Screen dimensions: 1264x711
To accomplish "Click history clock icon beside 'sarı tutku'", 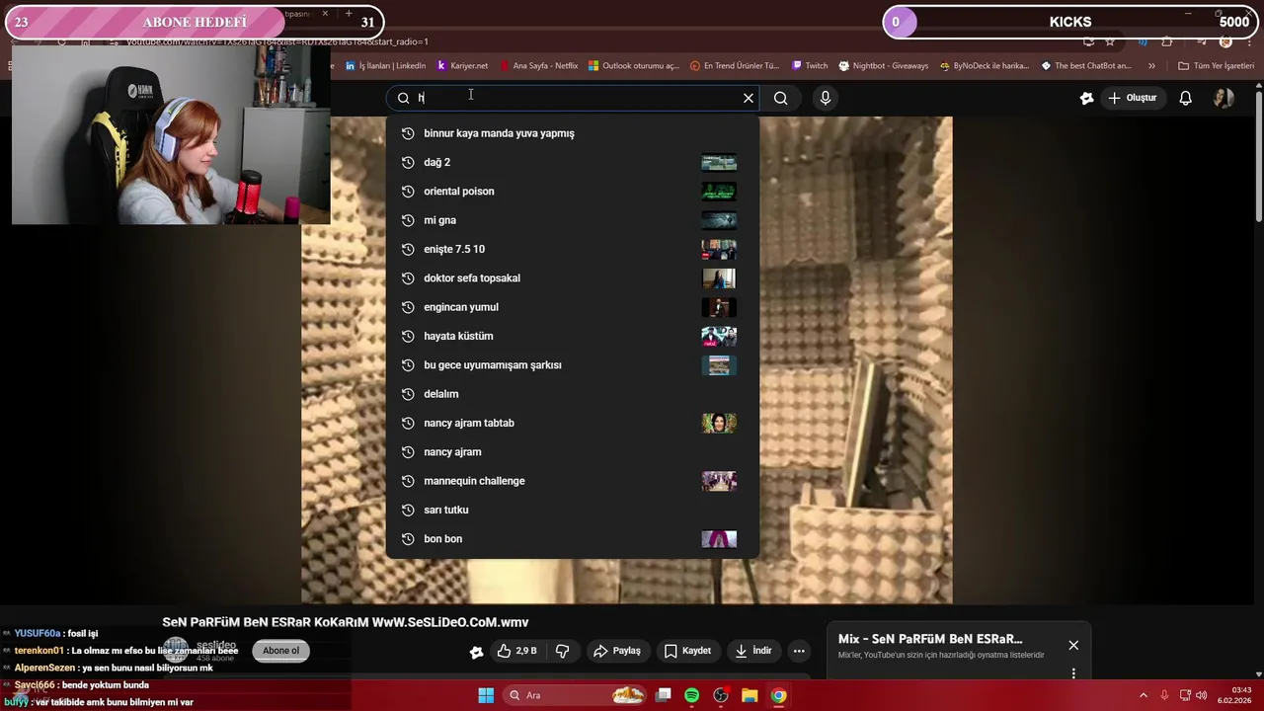I will click(407, 510).
